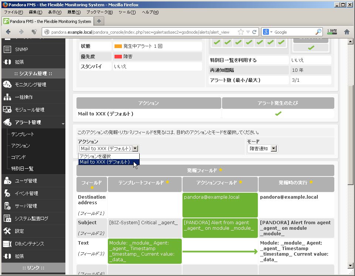Focus the address bar URL field
This screenshot has width=355, height=276.
click(x=140, y=32)
